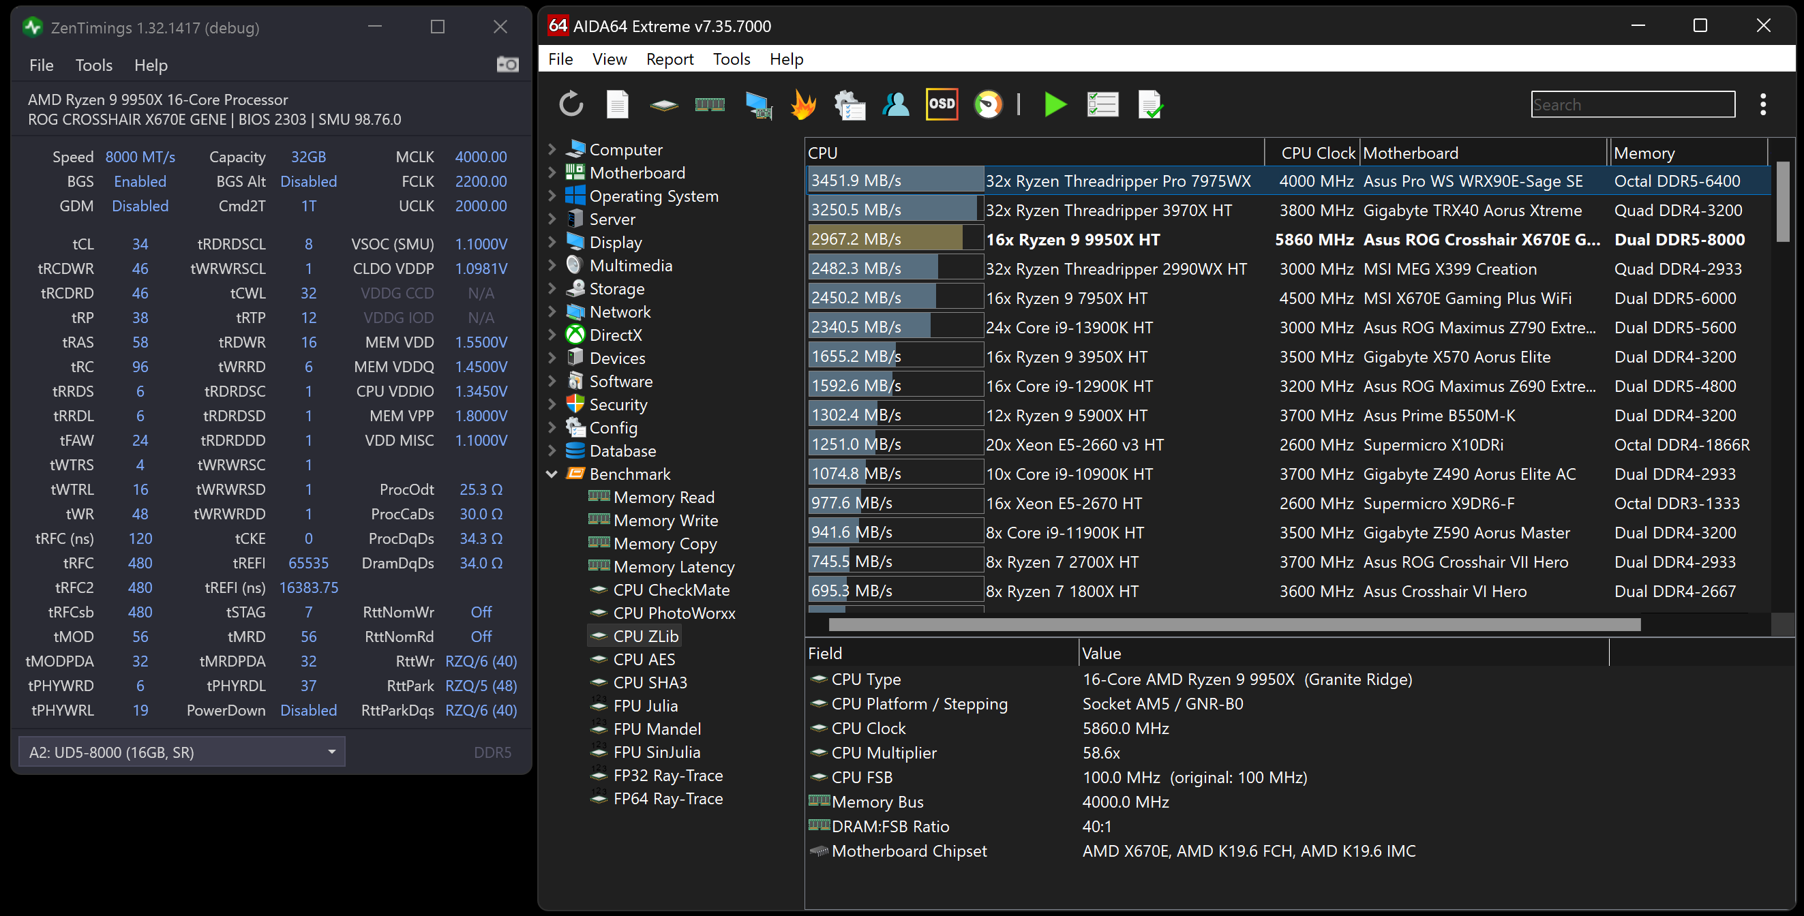Open the Report menu in AIDA64
Screen dimensions: 1804x916
pos(669,59)
